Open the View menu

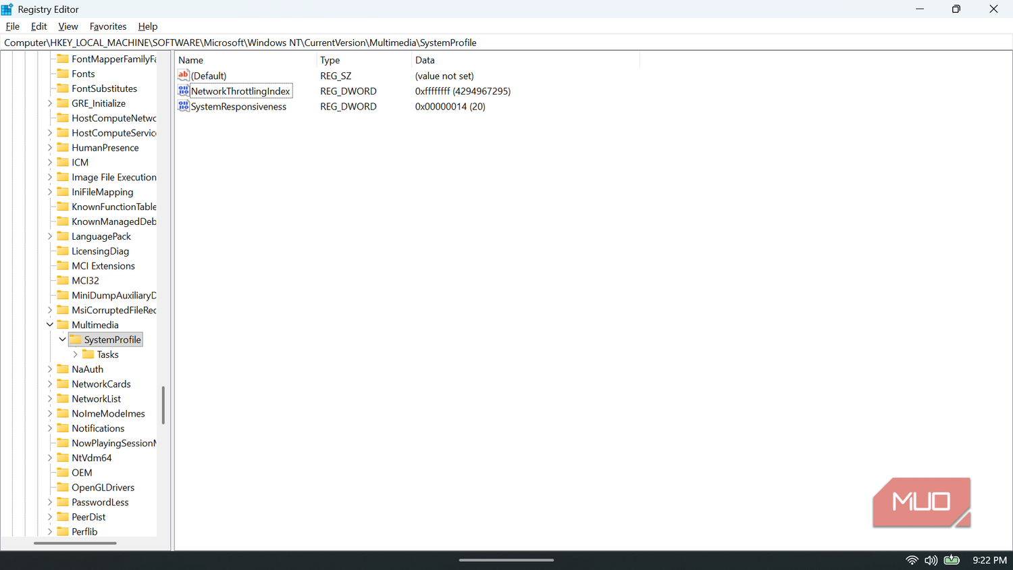(x=68, y=26)
